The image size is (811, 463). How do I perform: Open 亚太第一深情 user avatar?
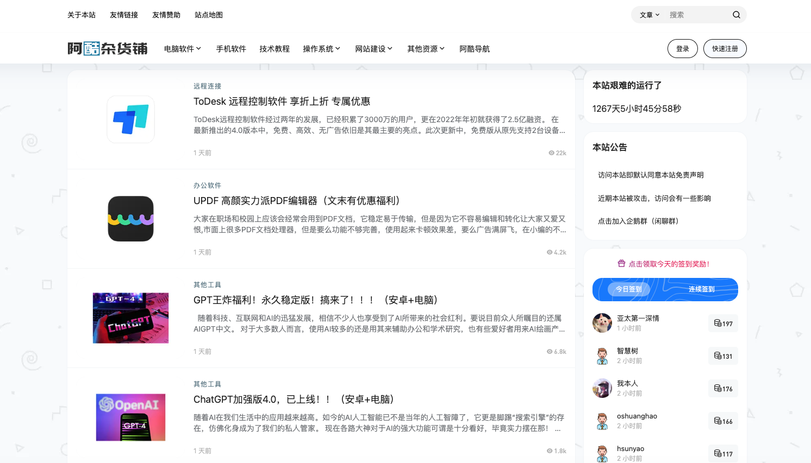[x=602, y=323]
